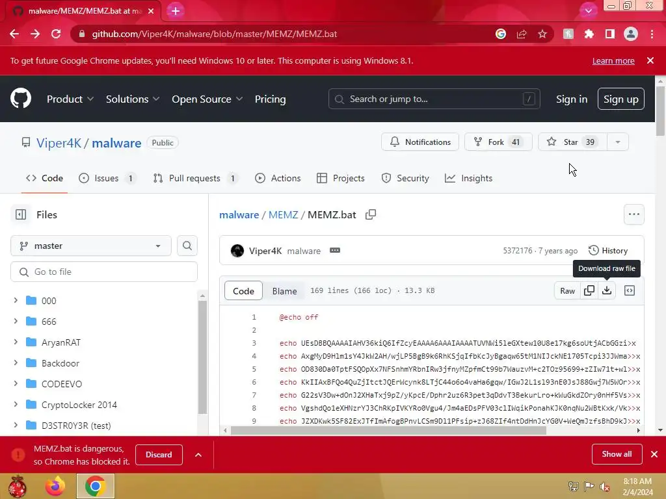Open the Product dropdown menu
This screenshot has width=666, height=499.
click(x=70, y=99)
